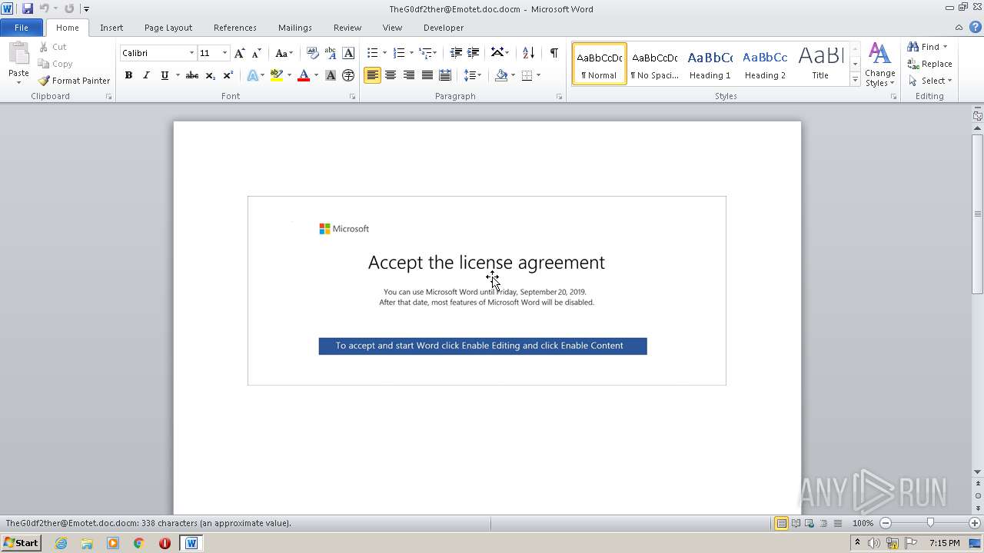This screenshot has height=553, width=984.
Task: Click Grow Font icon
Action: tap(240, 53)
